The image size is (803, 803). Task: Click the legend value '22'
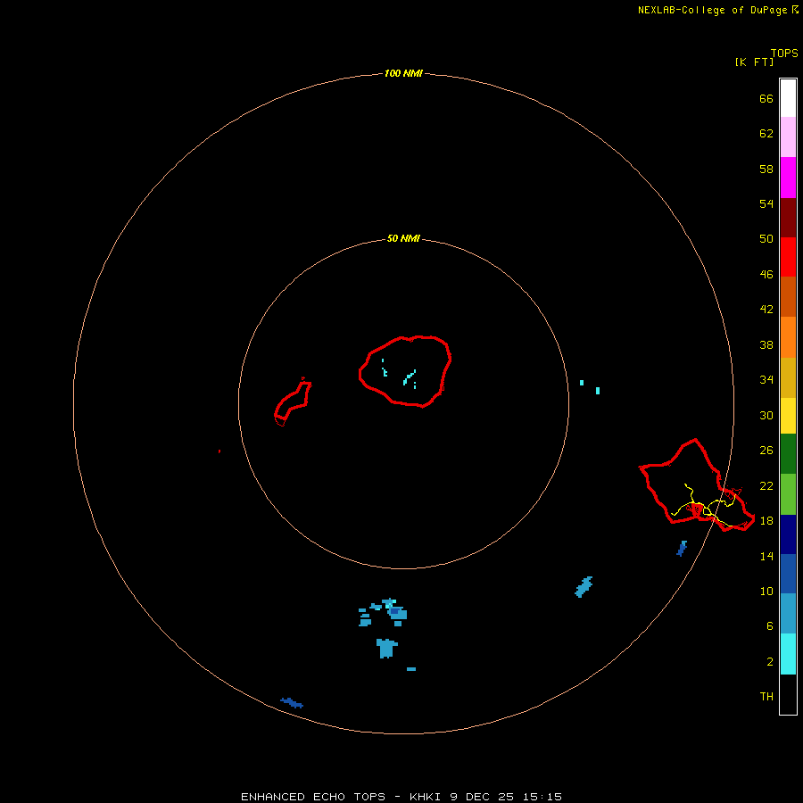pos(766,485)
